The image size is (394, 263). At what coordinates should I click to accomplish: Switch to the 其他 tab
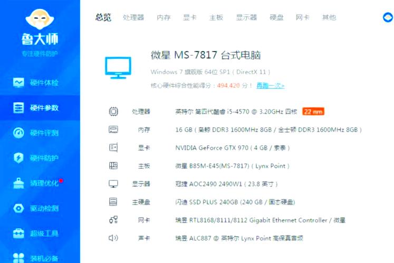click(x=329, y=17)
